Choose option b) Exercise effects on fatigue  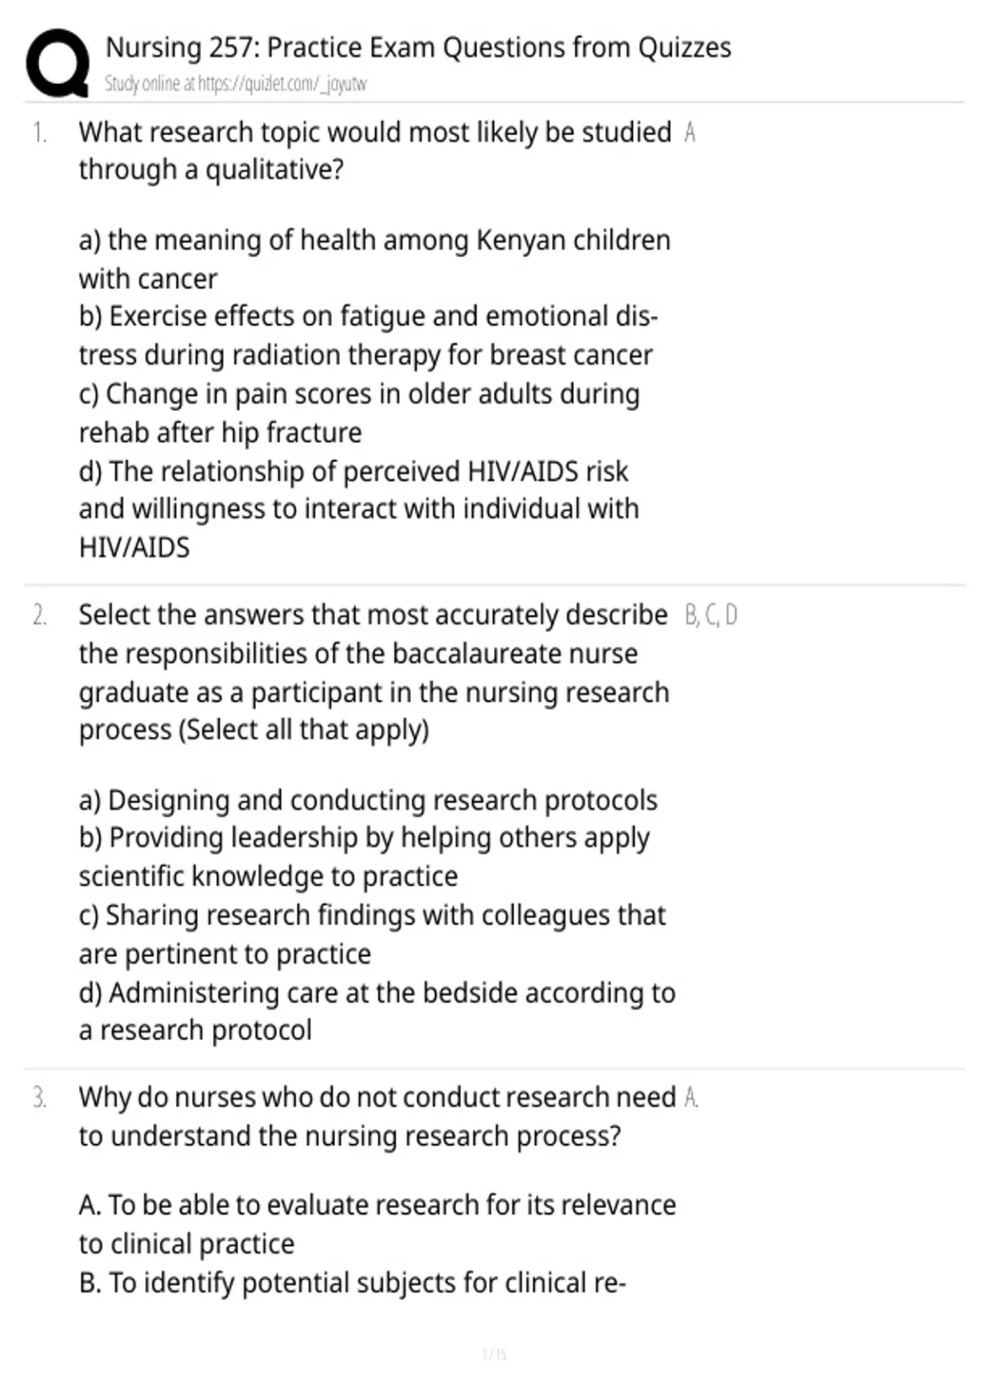pos(369,335)
